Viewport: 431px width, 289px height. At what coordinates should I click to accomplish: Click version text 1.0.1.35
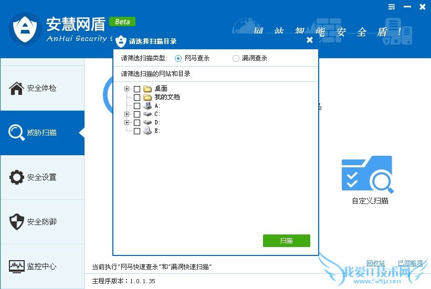(x=142, y=281)
